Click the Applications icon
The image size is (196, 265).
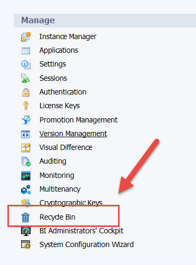26,51
